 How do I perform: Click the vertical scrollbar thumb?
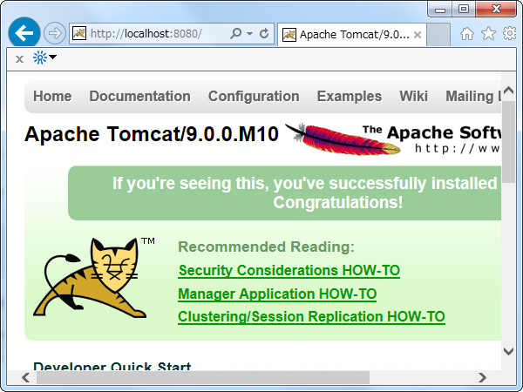(508, 142)
